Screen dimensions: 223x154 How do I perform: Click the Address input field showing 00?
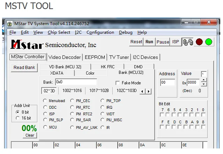[168, 83]
